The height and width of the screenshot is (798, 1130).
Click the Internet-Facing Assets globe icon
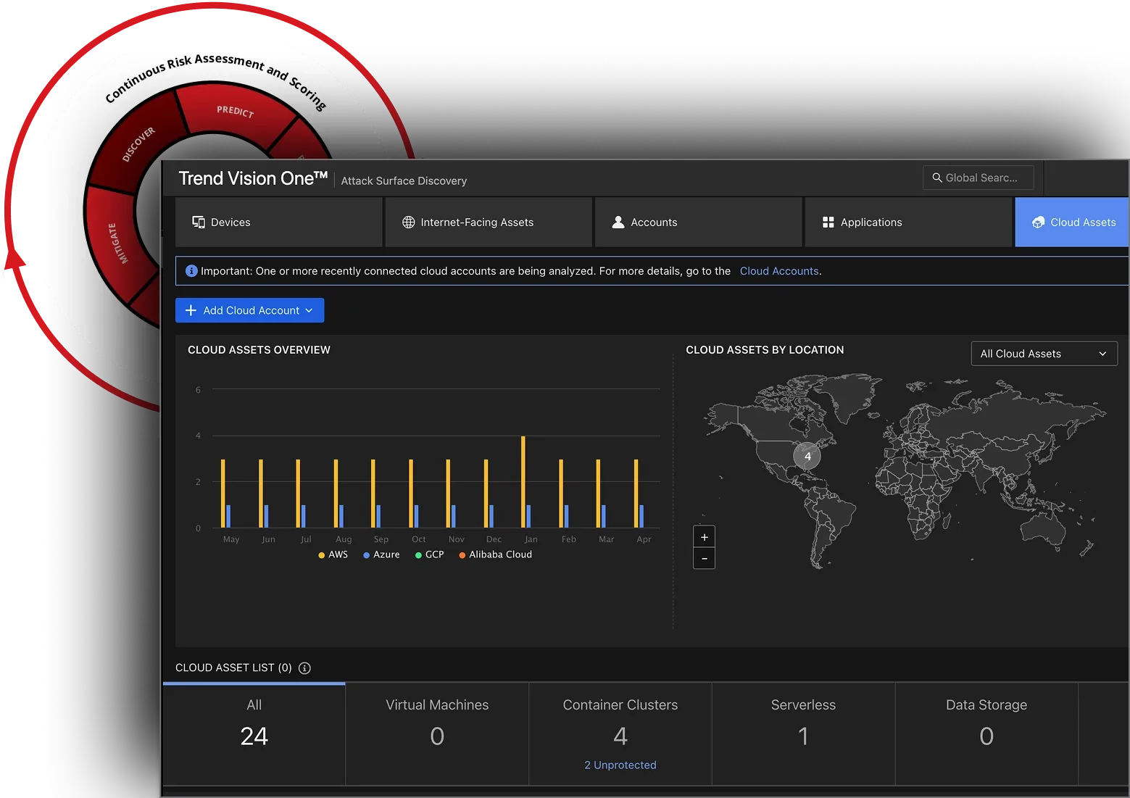(409, 223)
